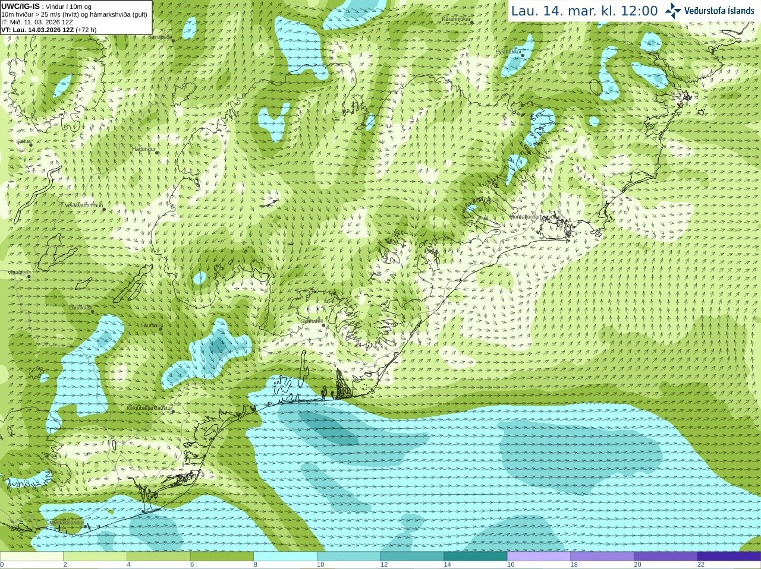Viewport: 761px width, 569px height.
Task: Click the Veiðivatnahraun station dot
Action: [x=103, y=208]
